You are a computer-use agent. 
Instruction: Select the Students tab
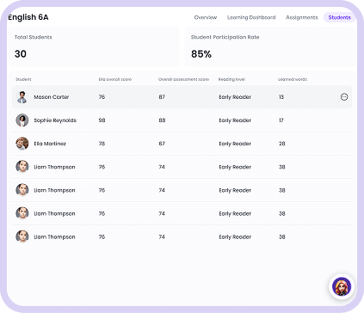[x=339, y=17]
